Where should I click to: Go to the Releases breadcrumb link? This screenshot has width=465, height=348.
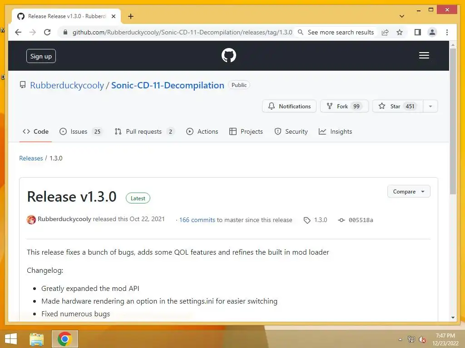31,158
